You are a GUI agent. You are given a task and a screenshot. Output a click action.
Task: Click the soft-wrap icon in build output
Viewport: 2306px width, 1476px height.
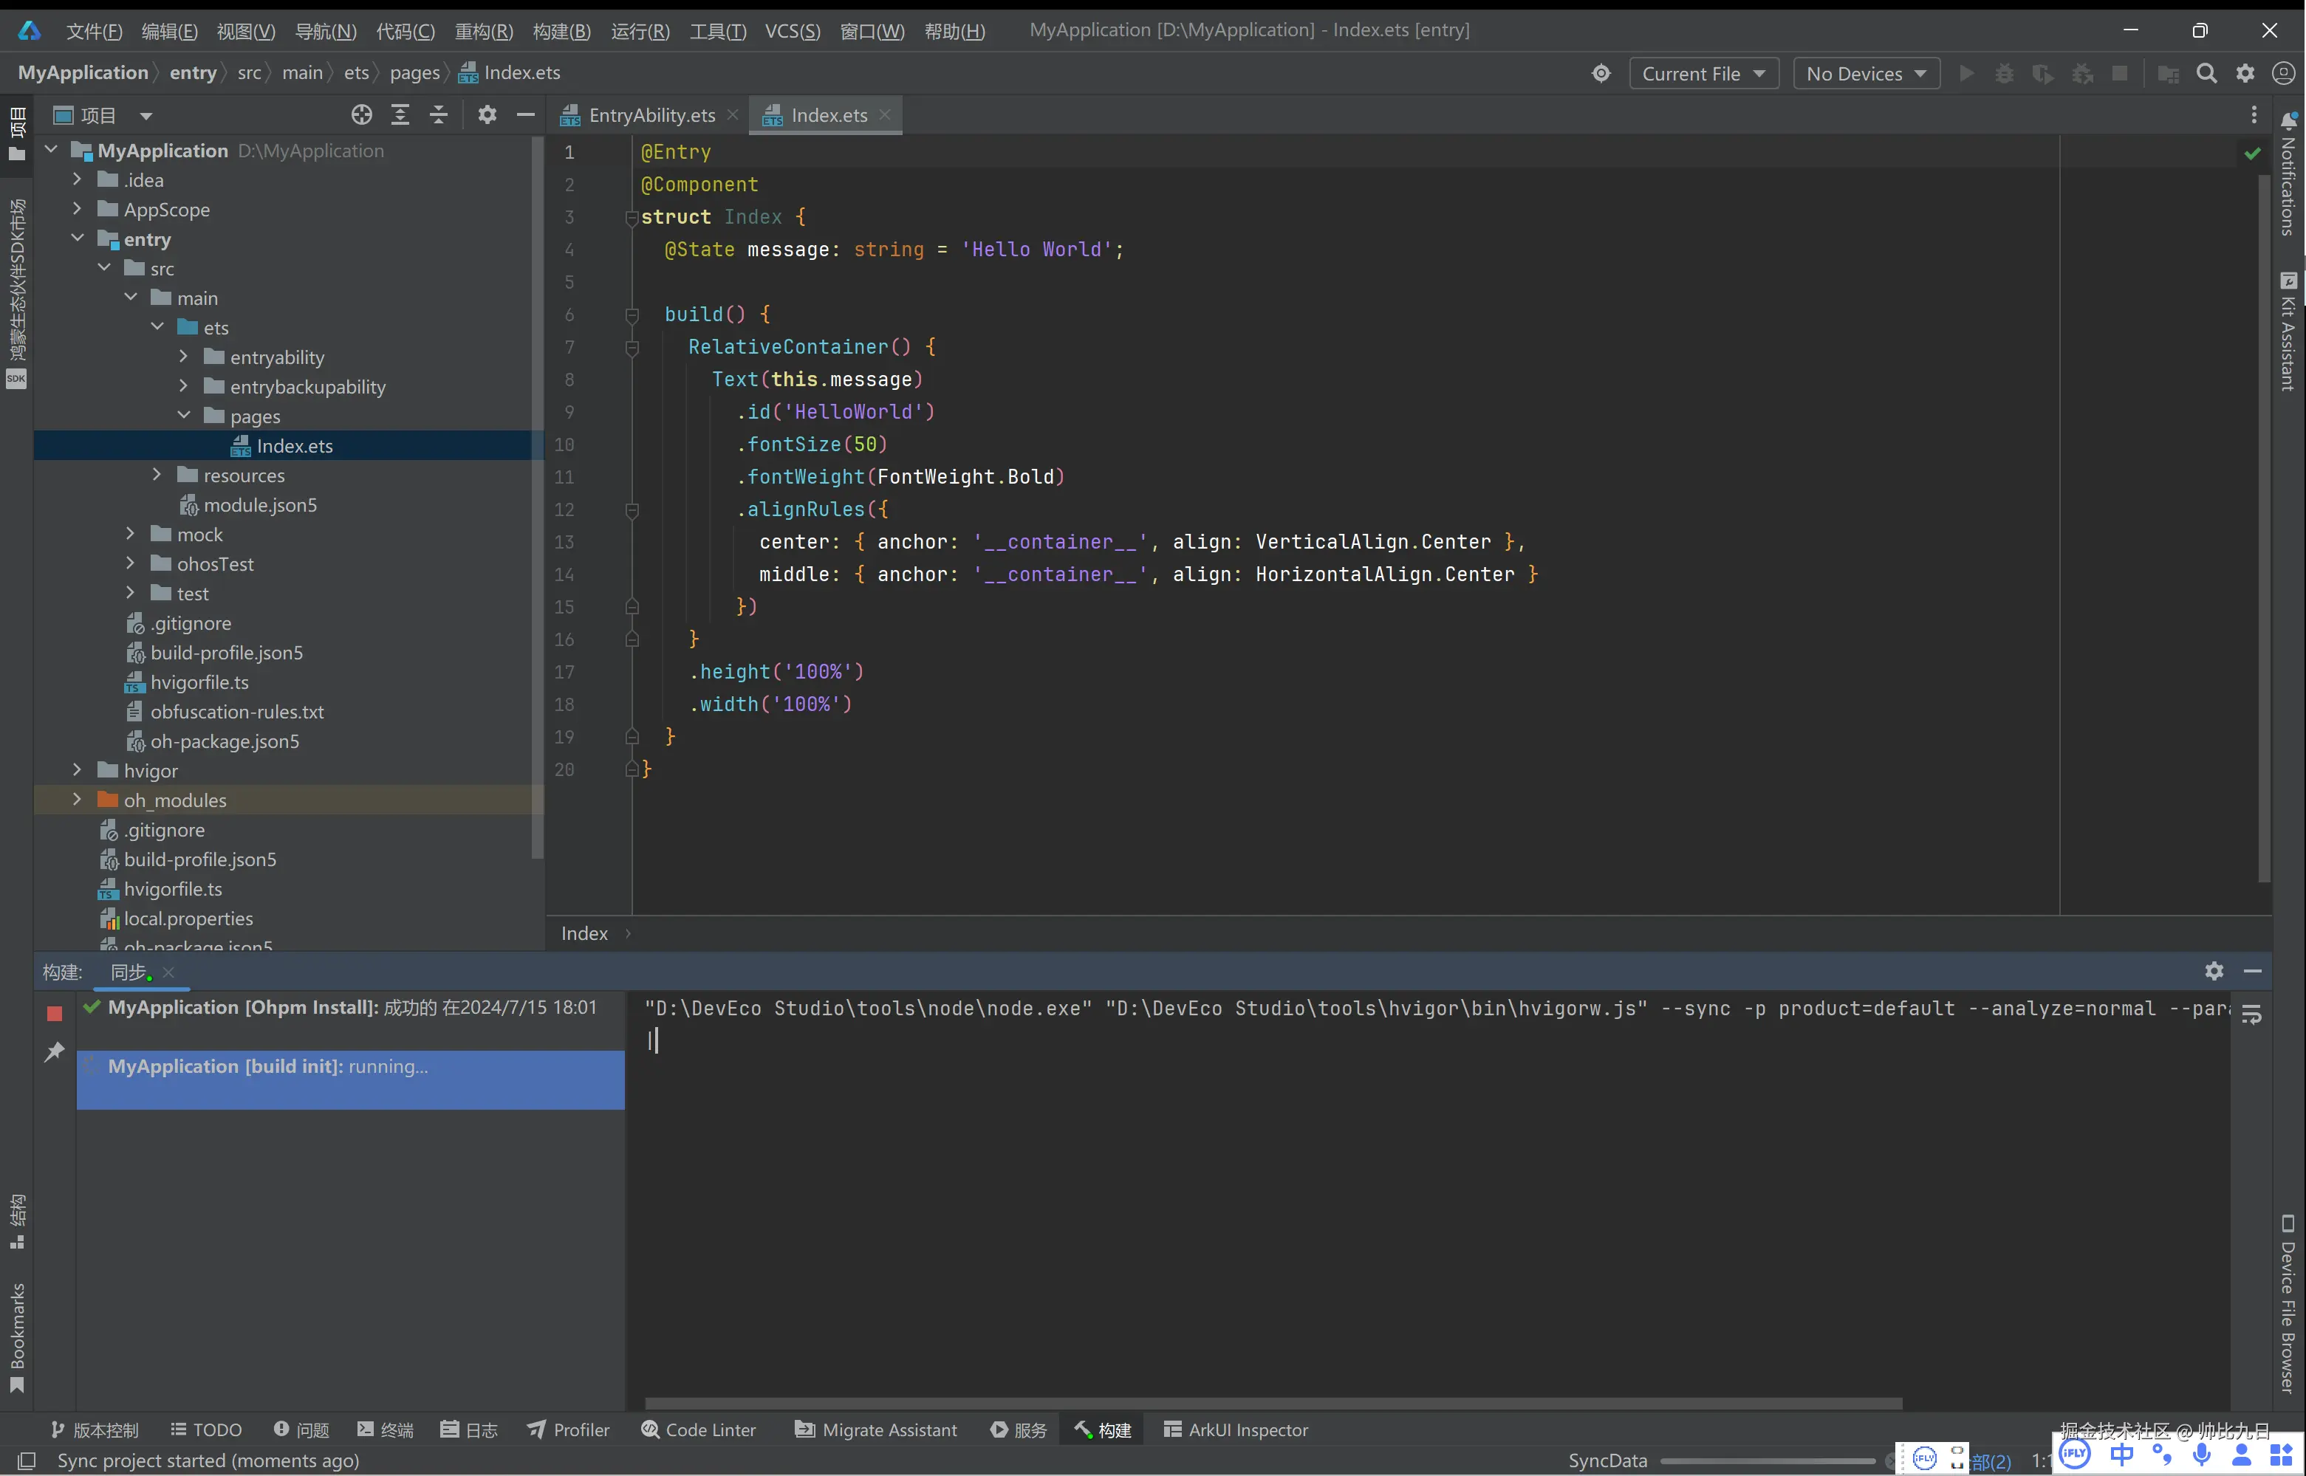pyautogui.click(x=2251, y=1015)
